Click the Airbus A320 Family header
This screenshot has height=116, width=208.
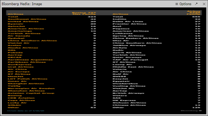[x=194, y=13]
